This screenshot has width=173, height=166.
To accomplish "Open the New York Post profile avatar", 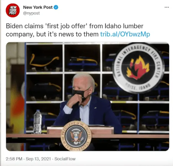I will point(12,10).
